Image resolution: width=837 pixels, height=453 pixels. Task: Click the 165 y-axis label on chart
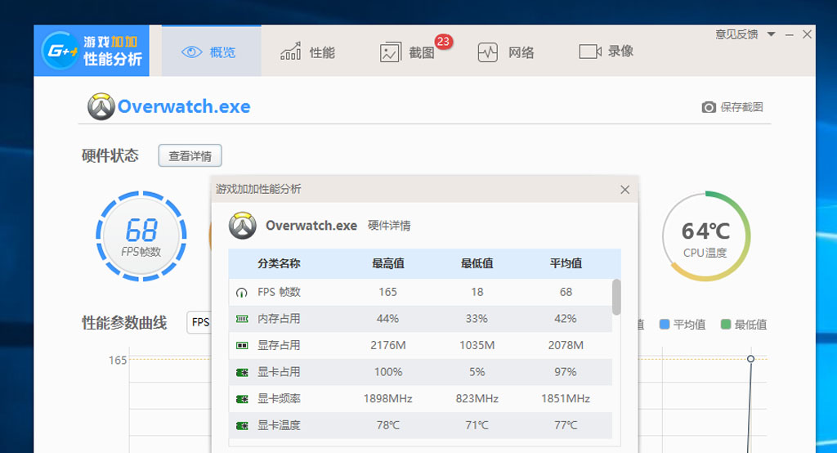(118, 361)
